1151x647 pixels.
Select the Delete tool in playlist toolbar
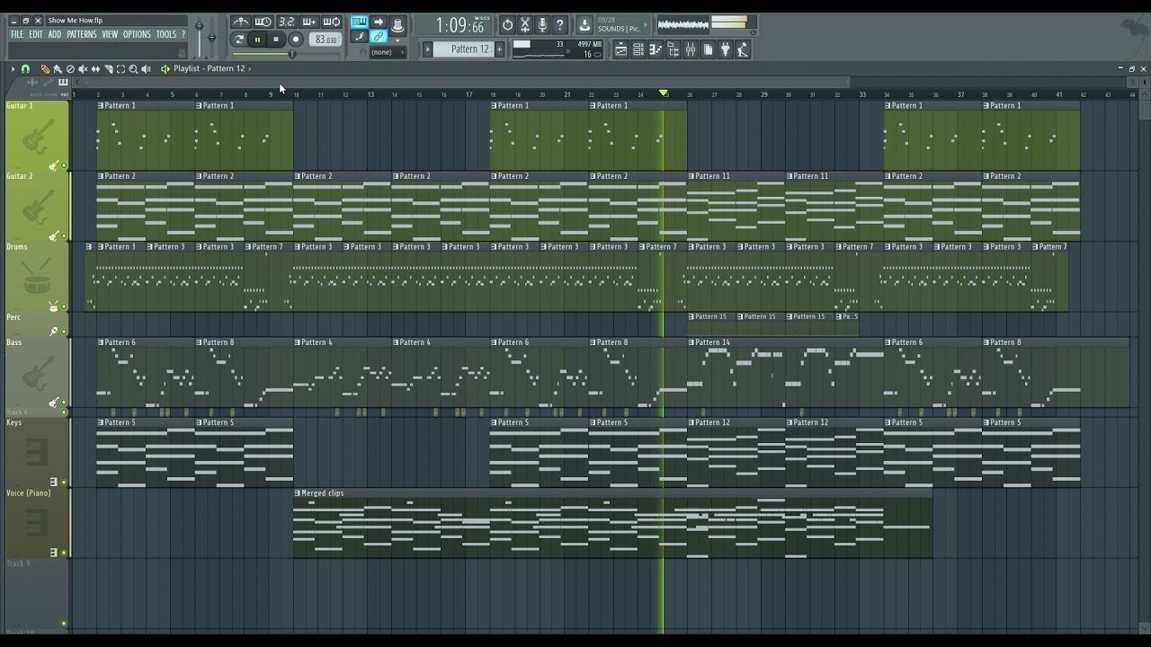[x=70, y=68]
